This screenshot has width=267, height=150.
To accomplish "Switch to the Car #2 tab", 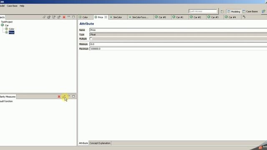I will pos(197,17).
